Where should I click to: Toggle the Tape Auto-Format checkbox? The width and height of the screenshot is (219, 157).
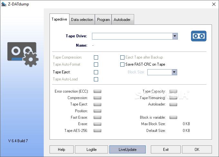[96, 65]
